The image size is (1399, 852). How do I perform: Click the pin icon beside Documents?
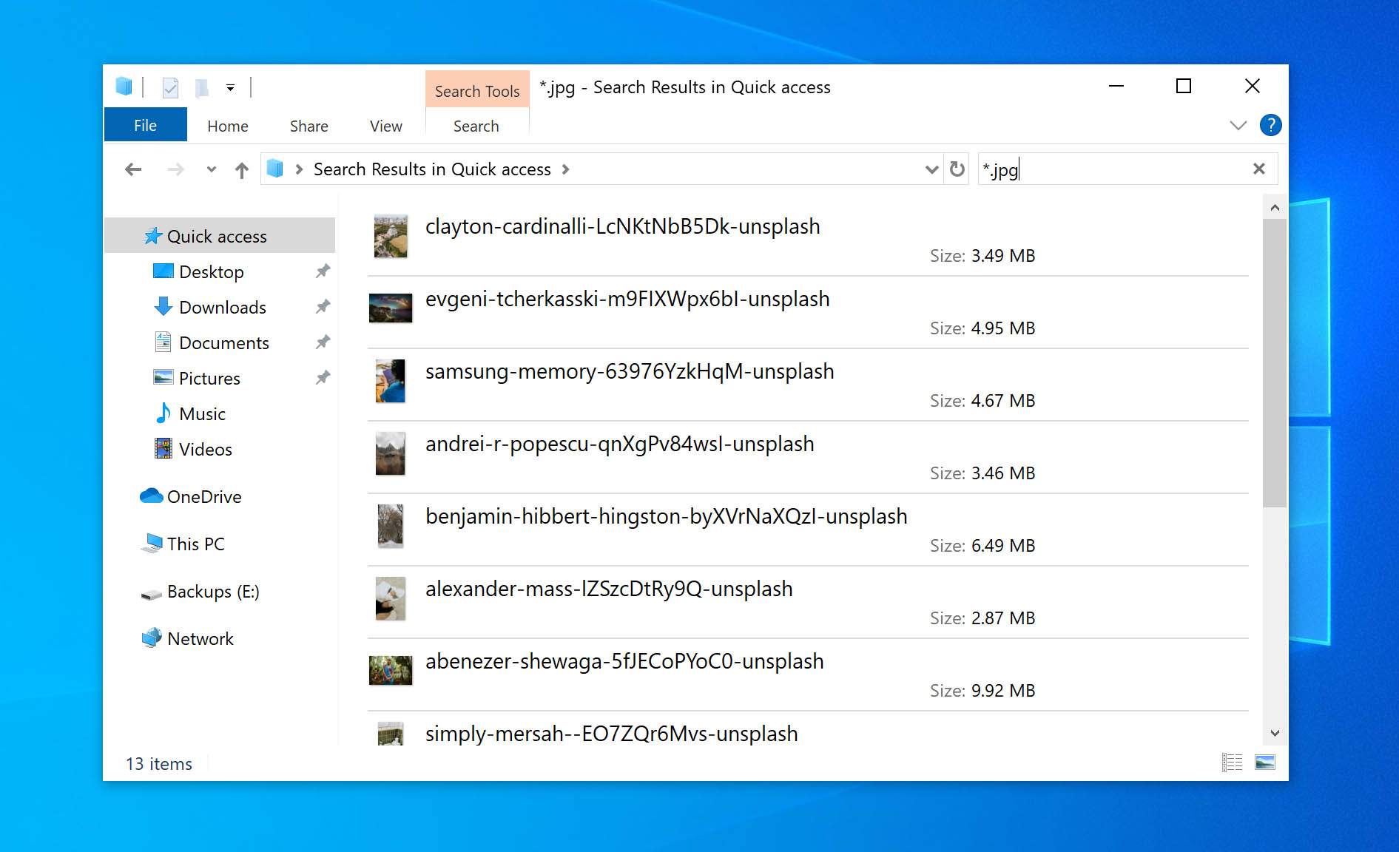click(323, 342)
